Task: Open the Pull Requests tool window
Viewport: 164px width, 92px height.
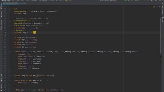Action: tap(1, 25)
